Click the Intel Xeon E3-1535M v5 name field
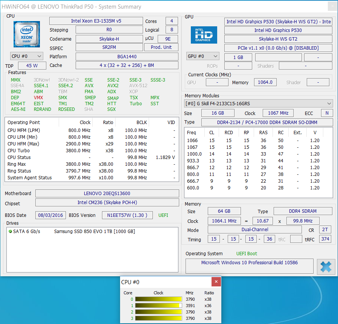The height and width of the screenshot is (324, 338). (x=96, y=21)
